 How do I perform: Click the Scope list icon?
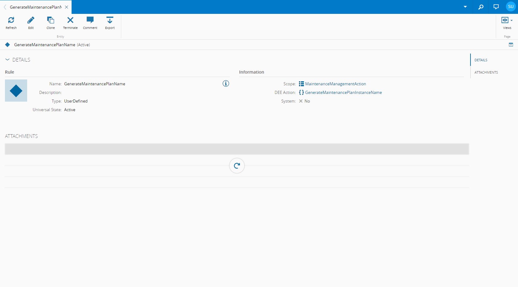[x=301, y=84]
